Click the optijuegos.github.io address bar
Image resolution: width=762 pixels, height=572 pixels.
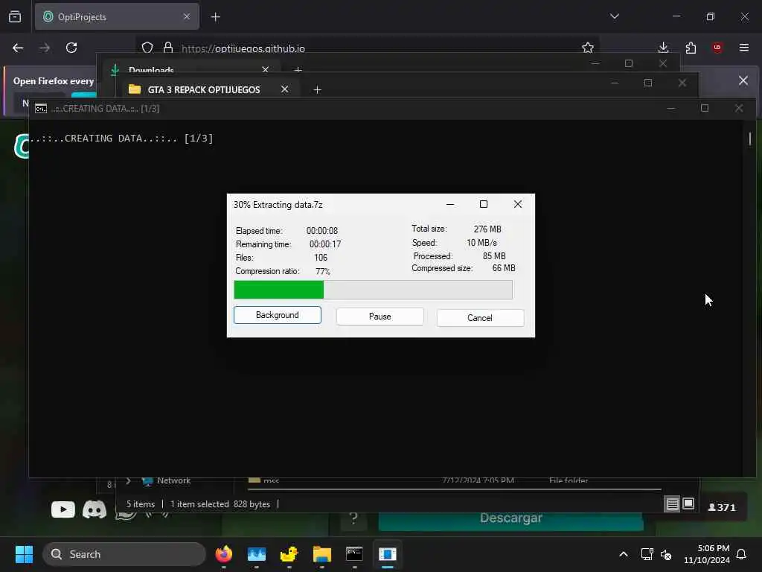[x=367, y=48]
